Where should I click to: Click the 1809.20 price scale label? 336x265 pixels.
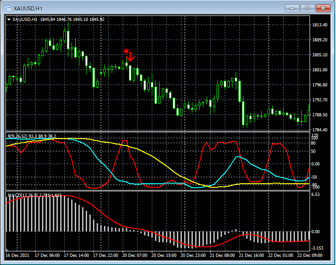click(320, 40)
